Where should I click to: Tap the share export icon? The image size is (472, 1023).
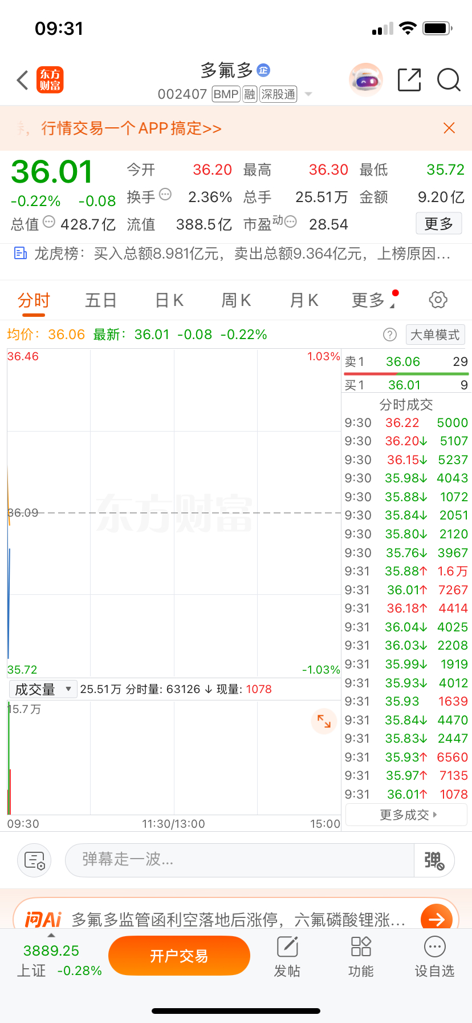pos(409,80)
